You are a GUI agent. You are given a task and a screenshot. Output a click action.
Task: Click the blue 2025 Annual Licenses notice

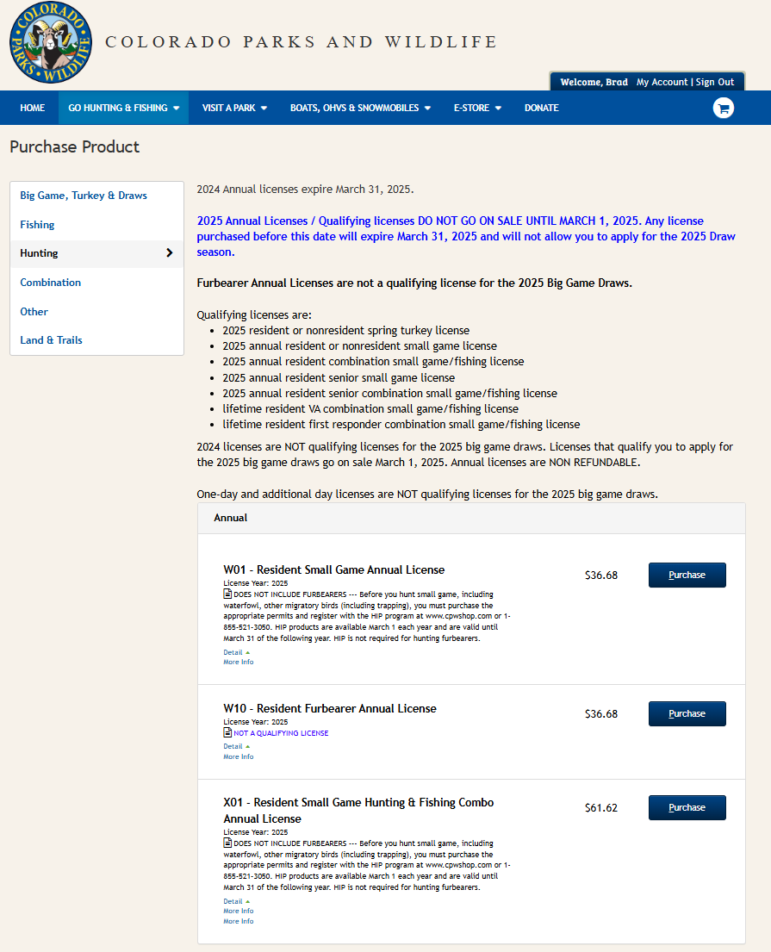point(466,236)
